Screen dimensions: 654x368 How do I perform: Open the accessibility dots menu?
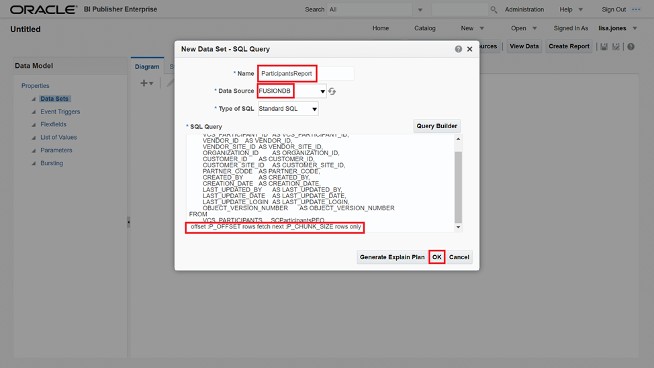coord(636,9)
